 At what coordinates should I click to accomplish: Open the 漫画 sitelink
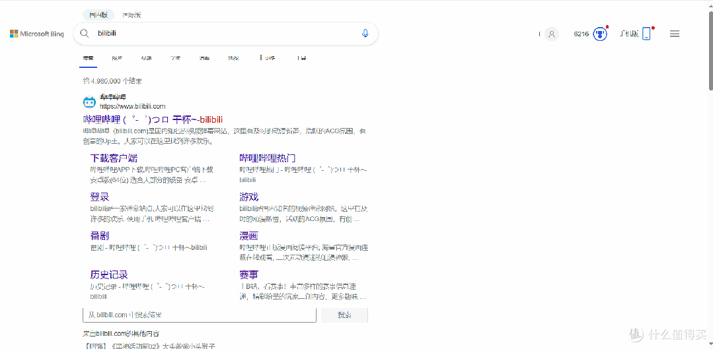[248, 236]
